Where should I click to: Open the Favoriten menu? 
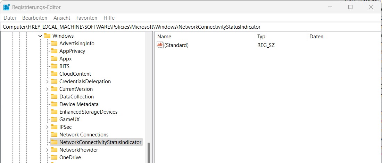click(87, 18)
